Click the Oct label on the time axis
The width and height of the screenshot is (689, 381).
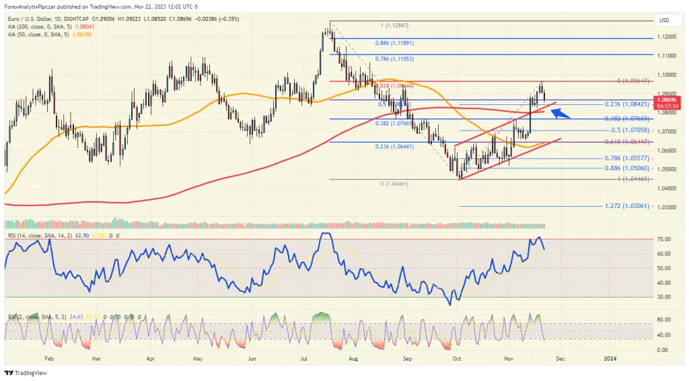[x=457, y=359]
